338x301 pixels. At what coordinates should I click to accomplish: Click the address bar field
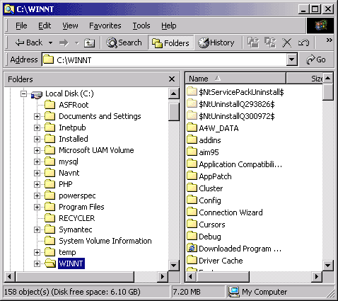[x=164, y=60]
